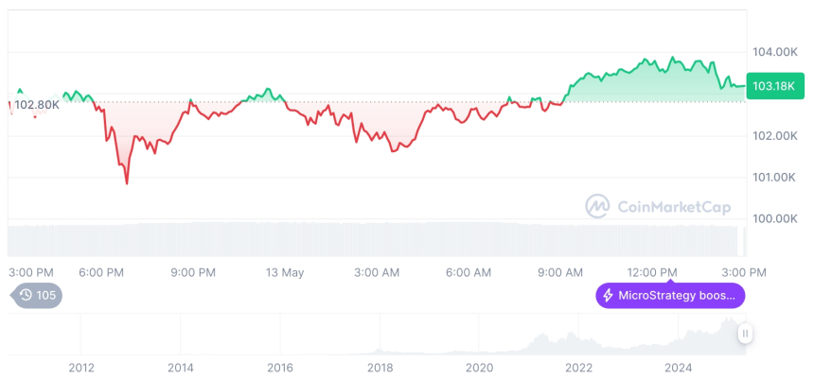Click the 105 events counter badge

46,296
